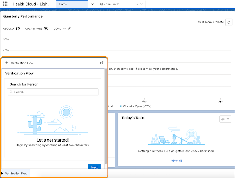The width and height of the screenshot is (235, 178).
Task: Edit the Goal with the pencil icon
Action: coord(69,28)
